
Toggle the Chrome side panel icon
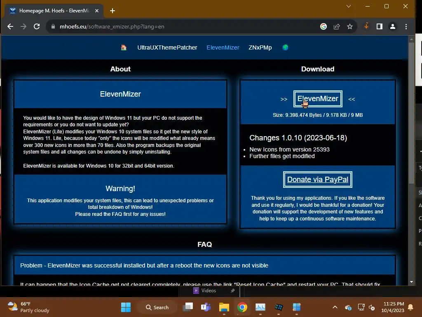(380, 26)
